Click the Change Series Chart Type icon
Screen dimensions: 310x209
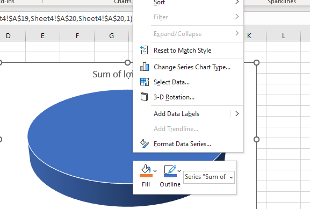pos(145,67)
